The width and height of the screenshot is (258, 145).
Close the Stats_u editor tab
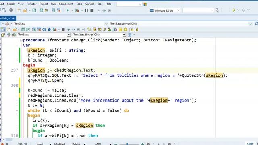click(13, 19)
